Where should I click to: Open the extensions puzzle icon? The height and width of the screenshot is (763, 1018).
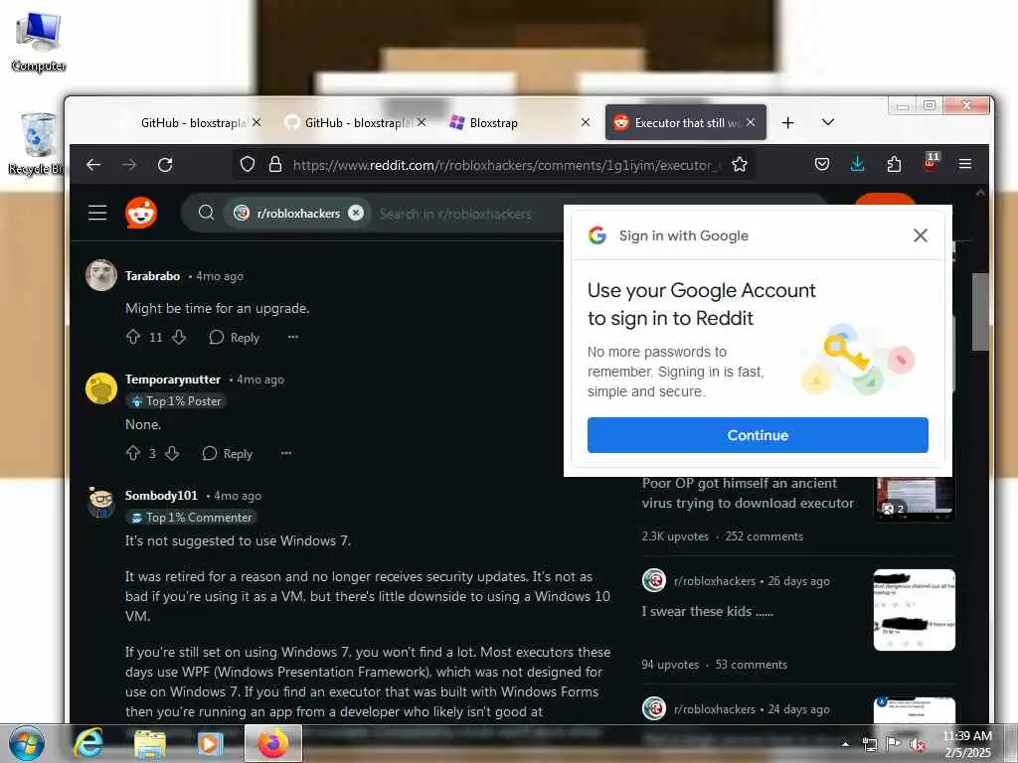[x=894, y=165]
